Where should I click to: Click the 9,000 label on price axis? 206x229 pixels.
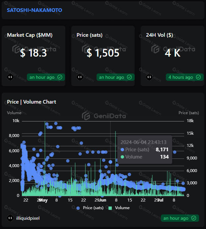pos(192,158)
